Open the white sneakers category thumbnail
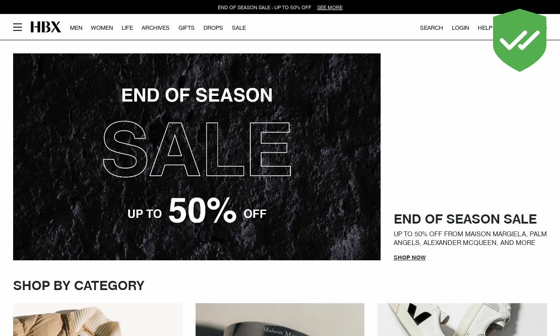The image size is (560, 336). pyautogui.click(x=462, y=319)
